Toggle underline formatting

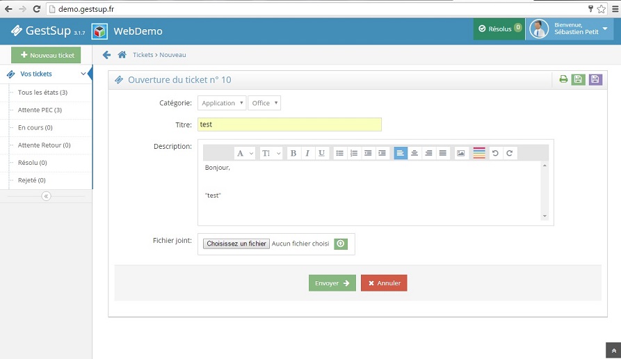[321, 153]
